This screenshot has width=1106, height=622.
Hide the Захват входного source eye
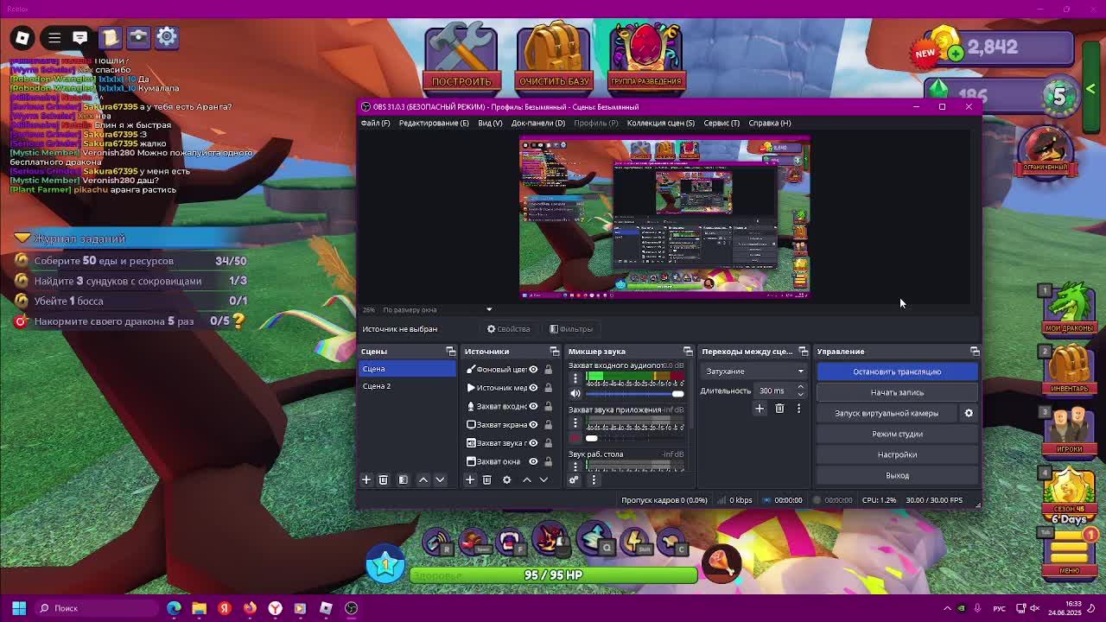pos(533,406)
